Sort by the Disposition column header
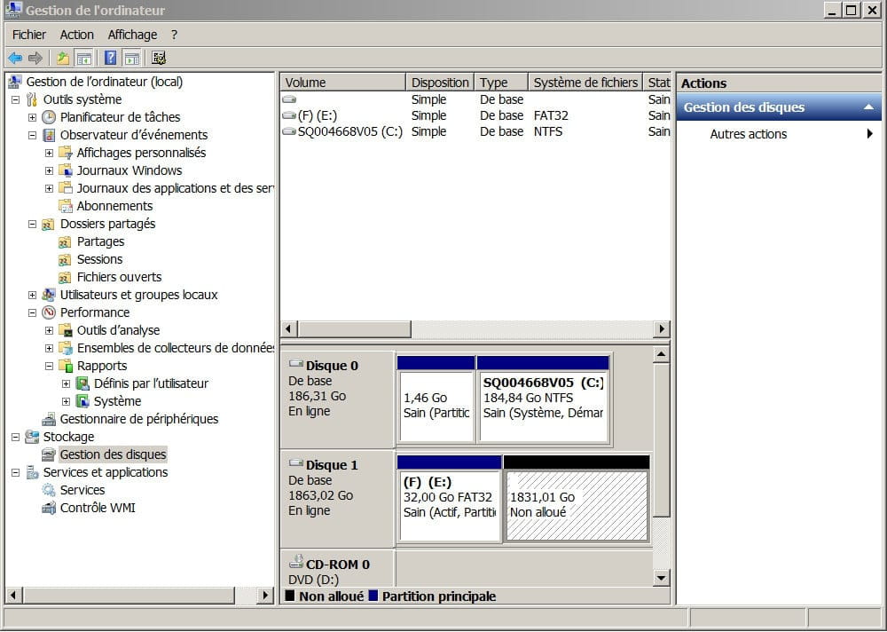This screenshot has width=887, height=632. click(x=440, y=83)
